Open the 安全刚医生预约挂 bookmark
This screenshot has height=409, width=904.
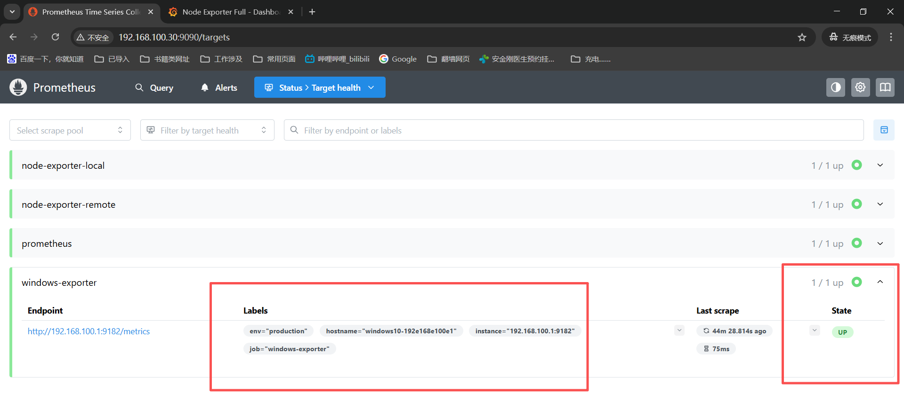tap(517, 59)
